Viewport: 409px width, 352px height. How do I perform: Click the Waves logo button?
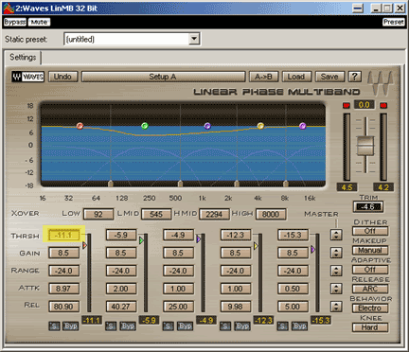27,77
